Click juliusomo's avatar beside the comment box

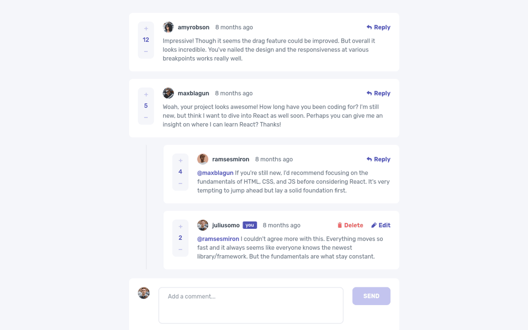(x=144, y=293)
